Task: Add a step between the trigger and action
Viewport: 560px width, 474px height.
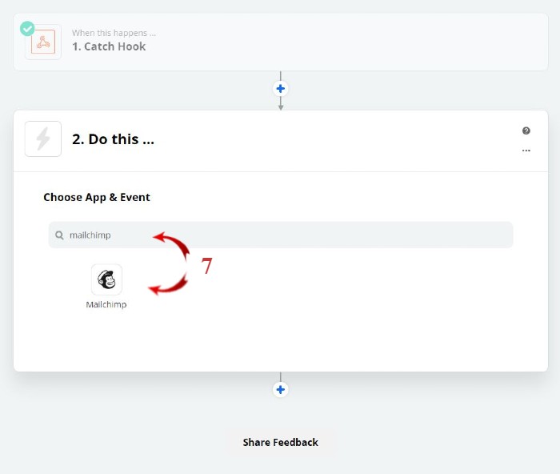Action: pos(280,88)
